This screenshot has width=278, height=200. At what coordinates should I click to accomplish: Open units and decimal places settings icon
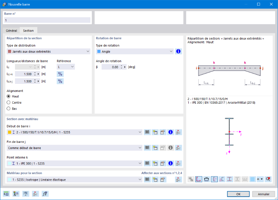pyautogui.click(x=6, y=194)
